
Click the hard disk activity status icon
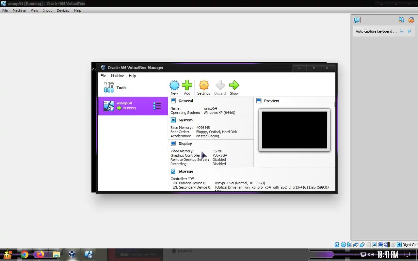point(337,245)
